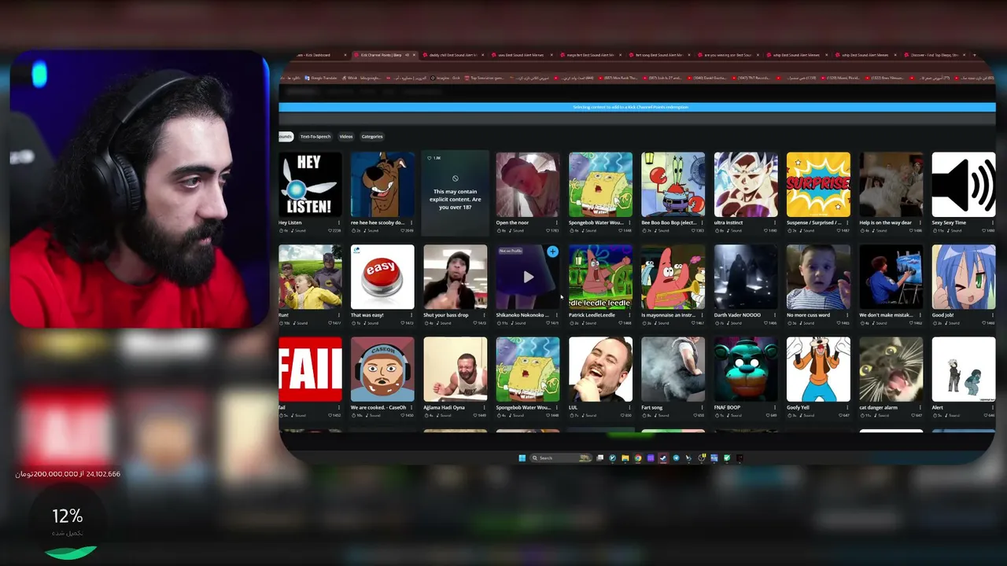
Task: Open options for We are cooked CaseOh
Action: coord(411,407)
